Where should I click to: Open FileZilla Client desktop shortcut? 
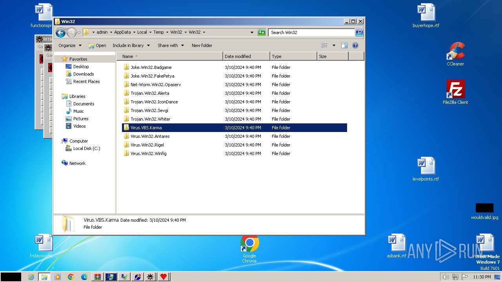455,92
